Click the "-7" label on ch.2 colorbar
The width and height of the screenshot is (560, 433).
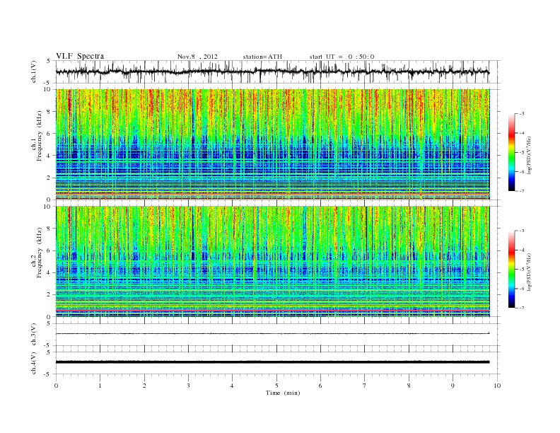[521, 308]
